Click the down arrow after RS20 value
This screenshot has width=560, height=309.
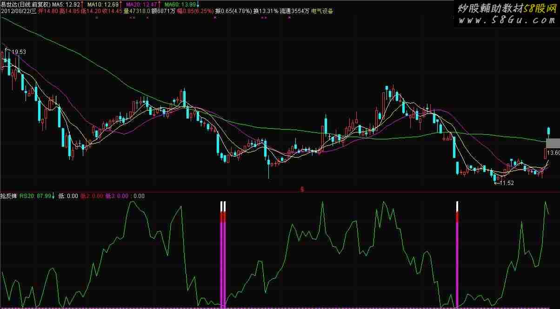click(53, 196)
